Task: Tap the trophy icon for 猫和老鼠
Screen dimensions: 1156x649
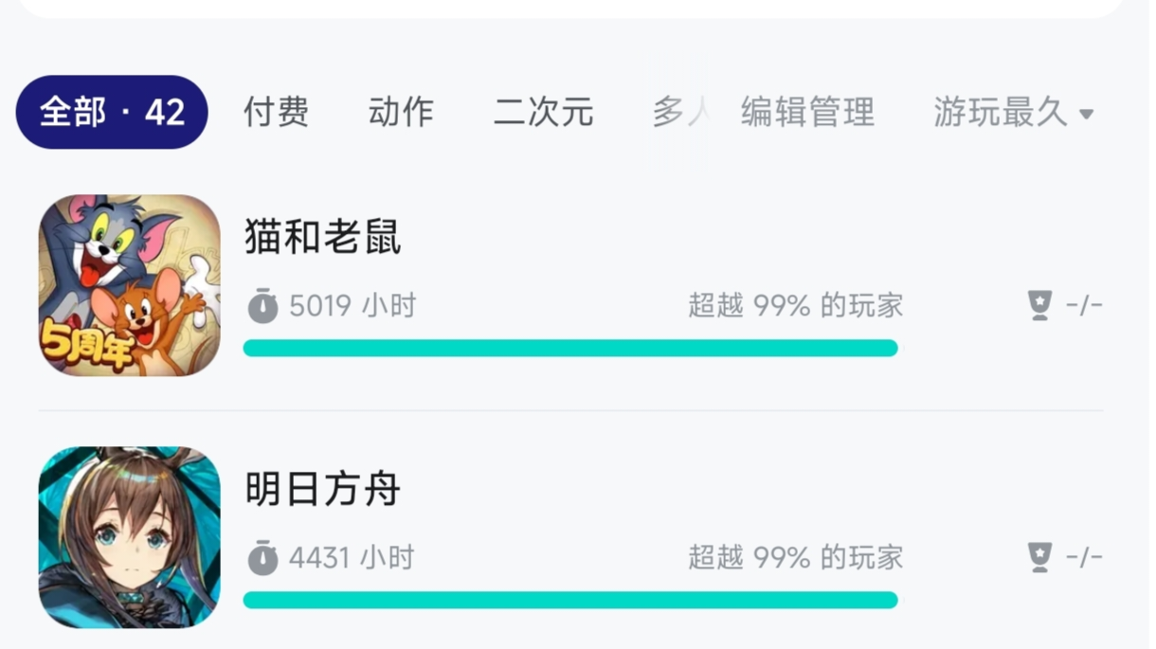Action: (x=1040, y=305)
